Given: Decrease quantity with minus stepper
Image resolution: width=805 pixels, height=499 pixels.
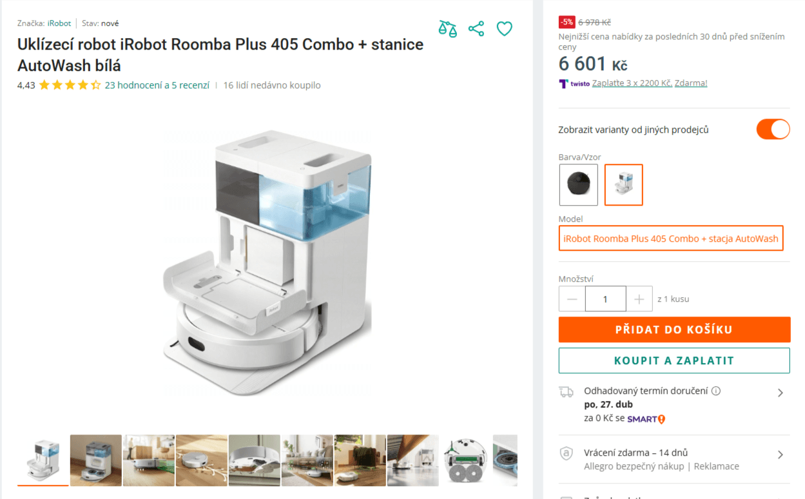Looking at the screenshot, I should click(572, 298).
